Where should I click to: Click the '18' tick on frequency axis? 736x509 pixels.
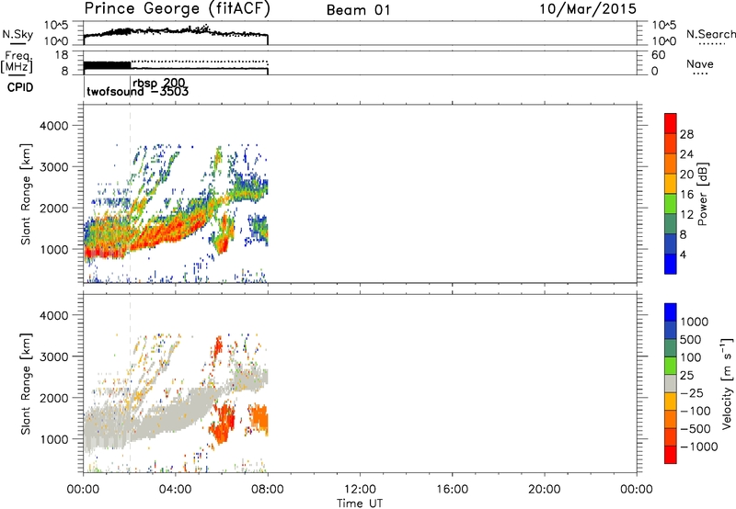62,55
